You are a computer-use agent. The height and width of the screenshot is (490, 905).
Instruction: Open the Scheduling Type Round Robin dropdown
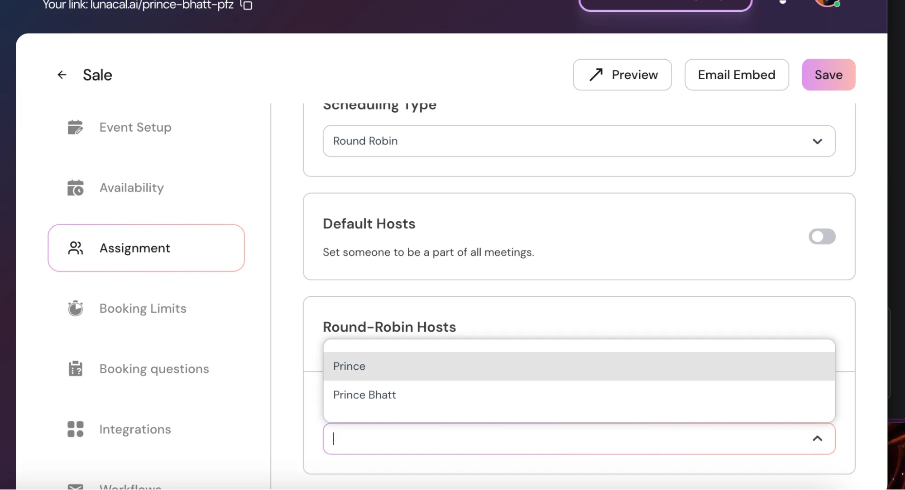(579, 141)
